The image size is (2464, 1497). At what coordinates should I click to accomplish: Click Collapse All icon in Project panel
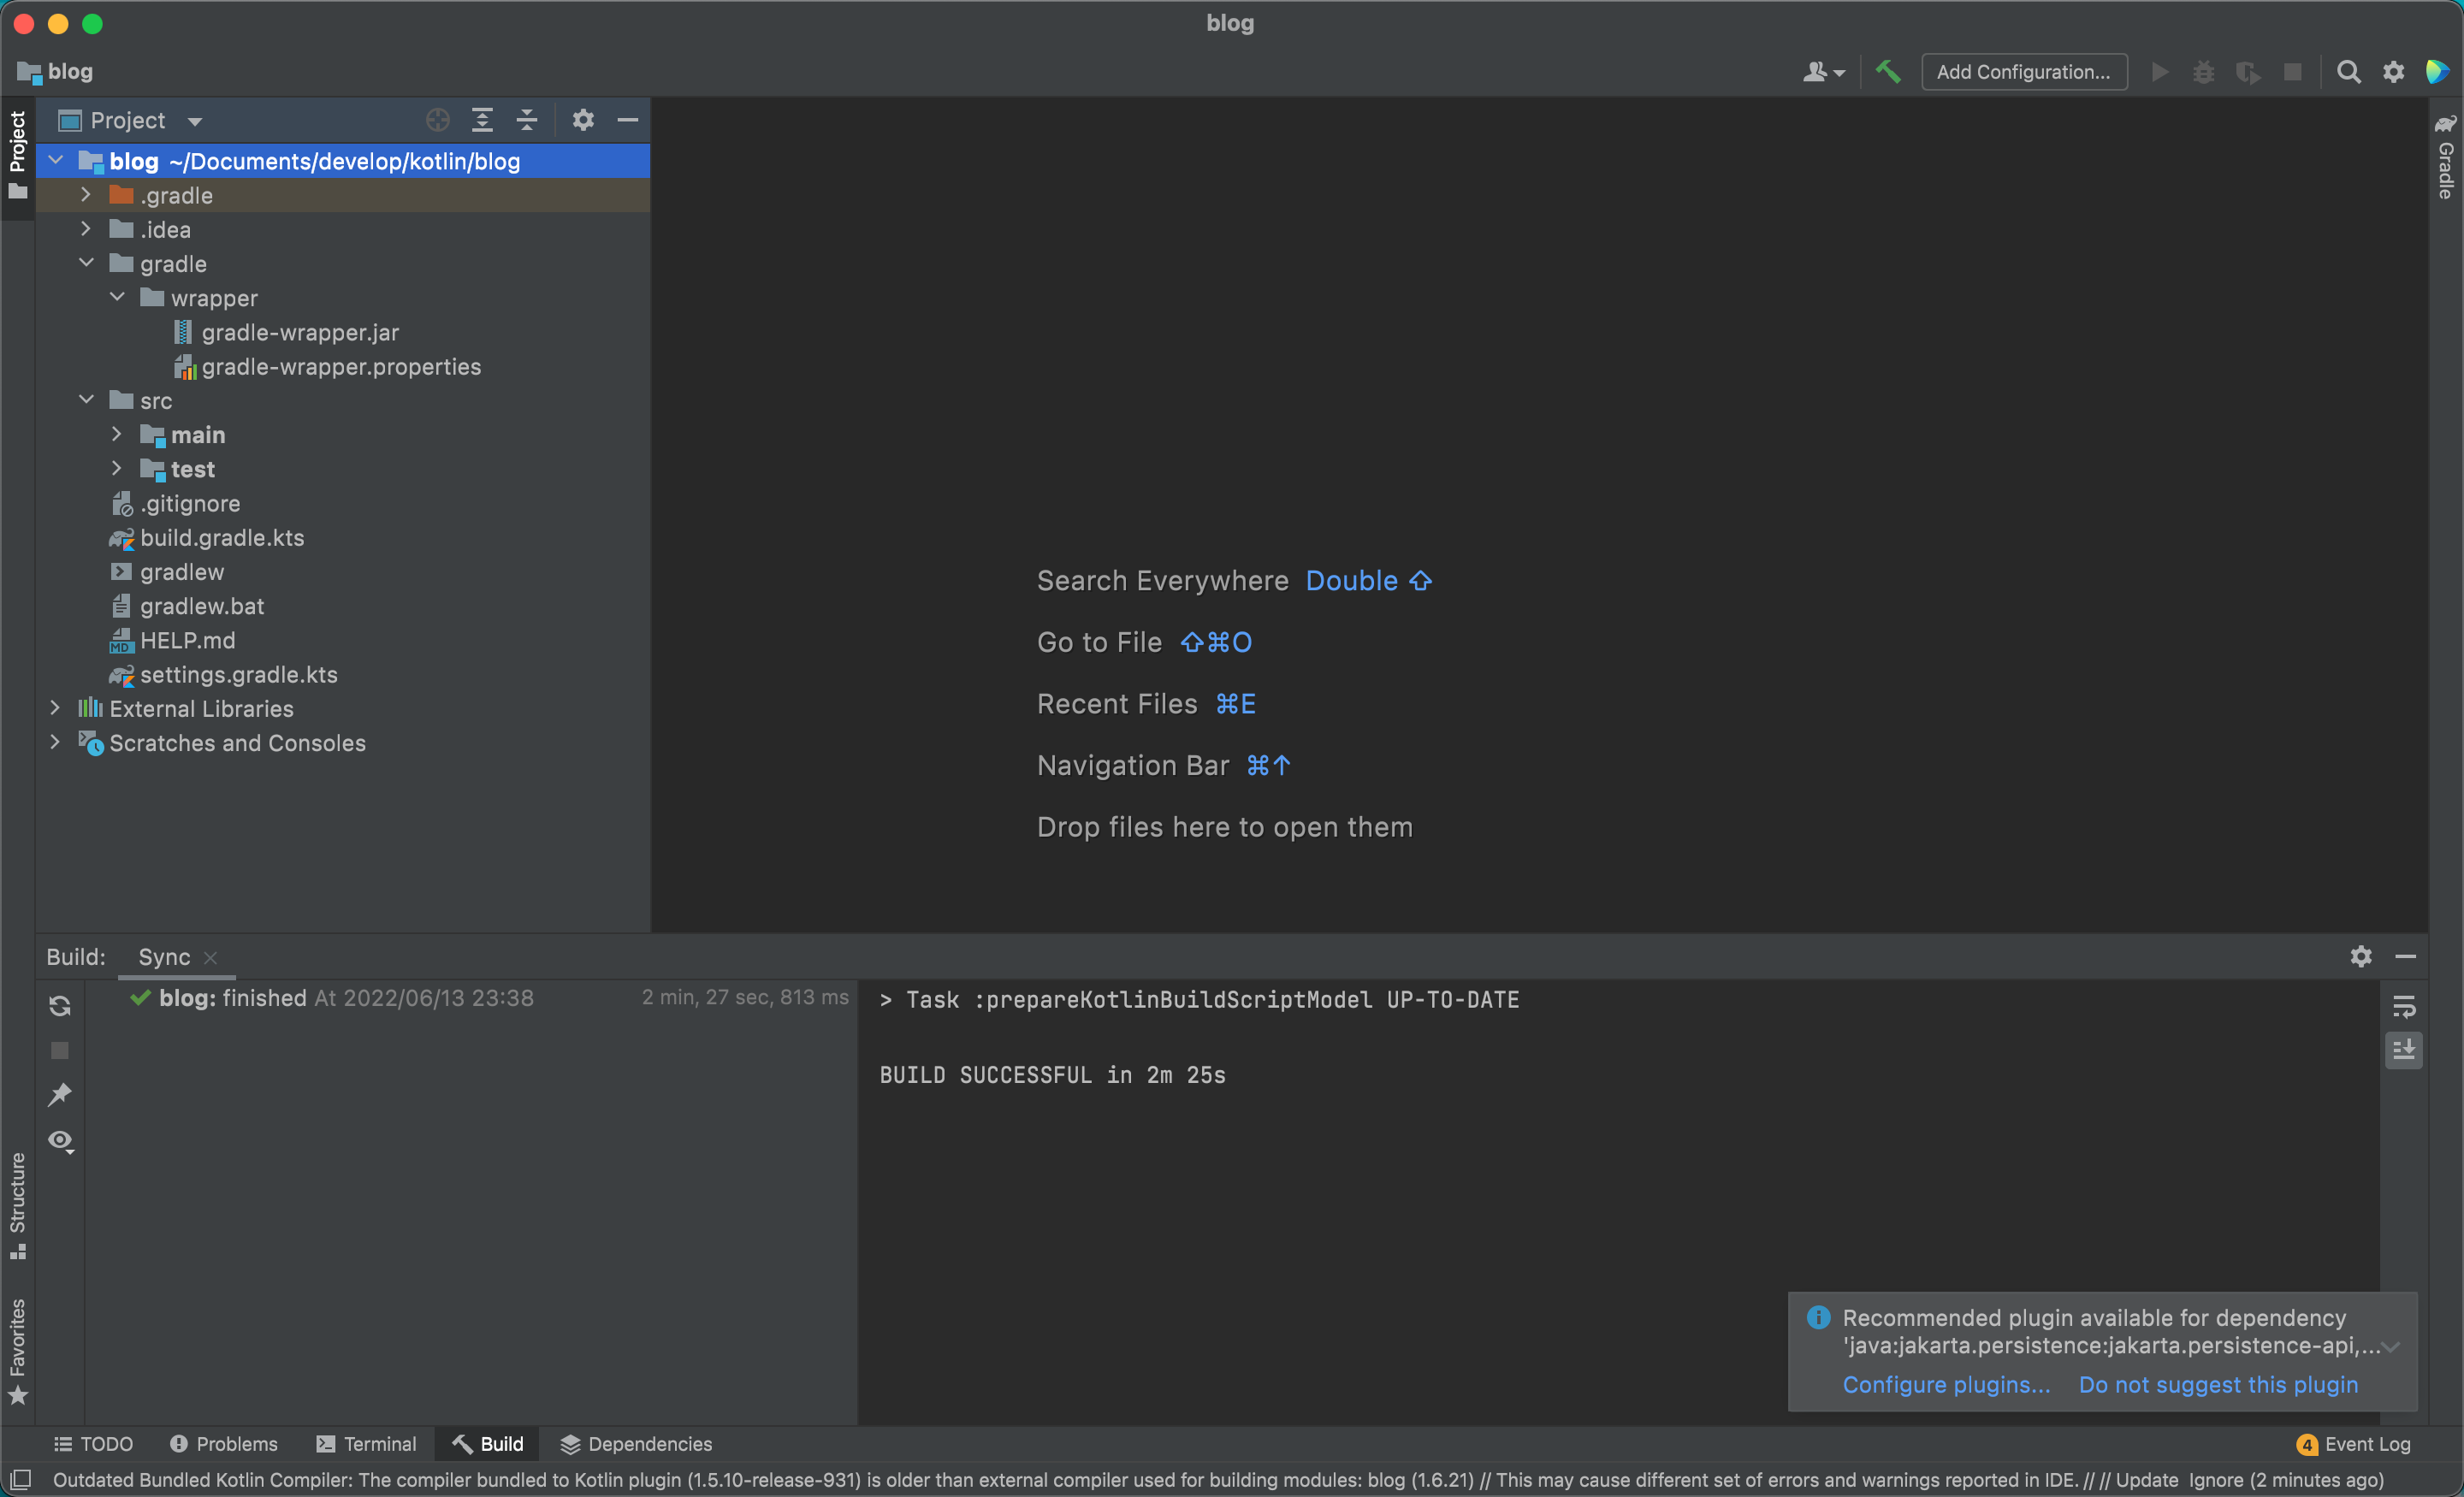(x=527, y=120)
